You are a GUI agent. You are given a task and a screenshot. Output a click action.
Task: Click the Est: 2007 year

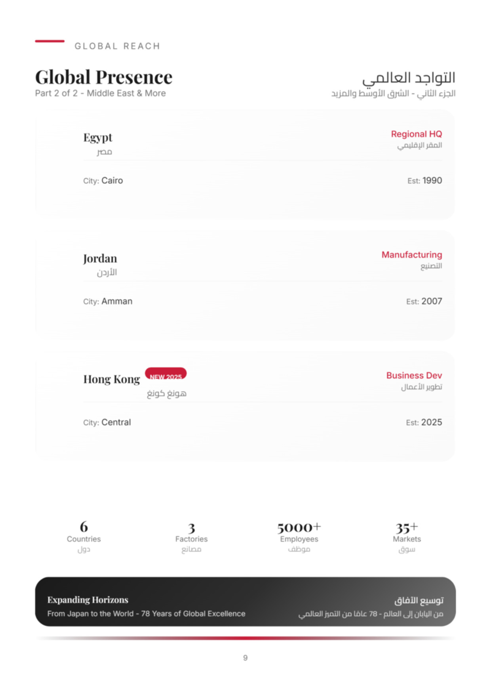click(431, 302)
